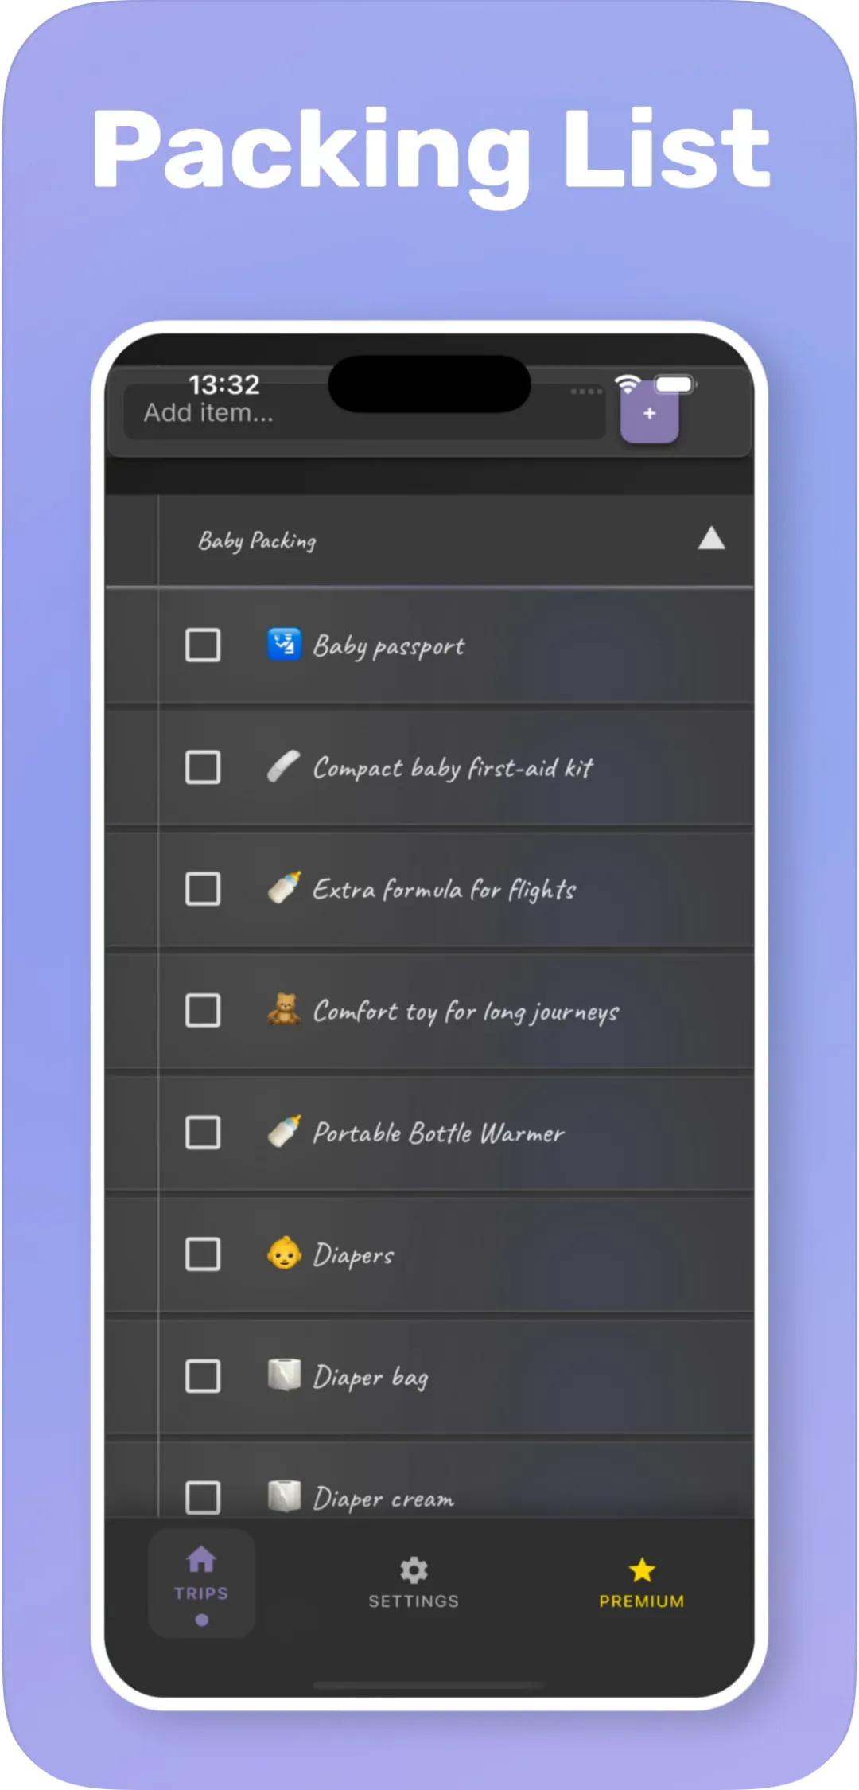Screen dimensions: 859x1790
Task: Click the teddy bear icon for Comfort toy
Action: click(x=284, y=1010)
